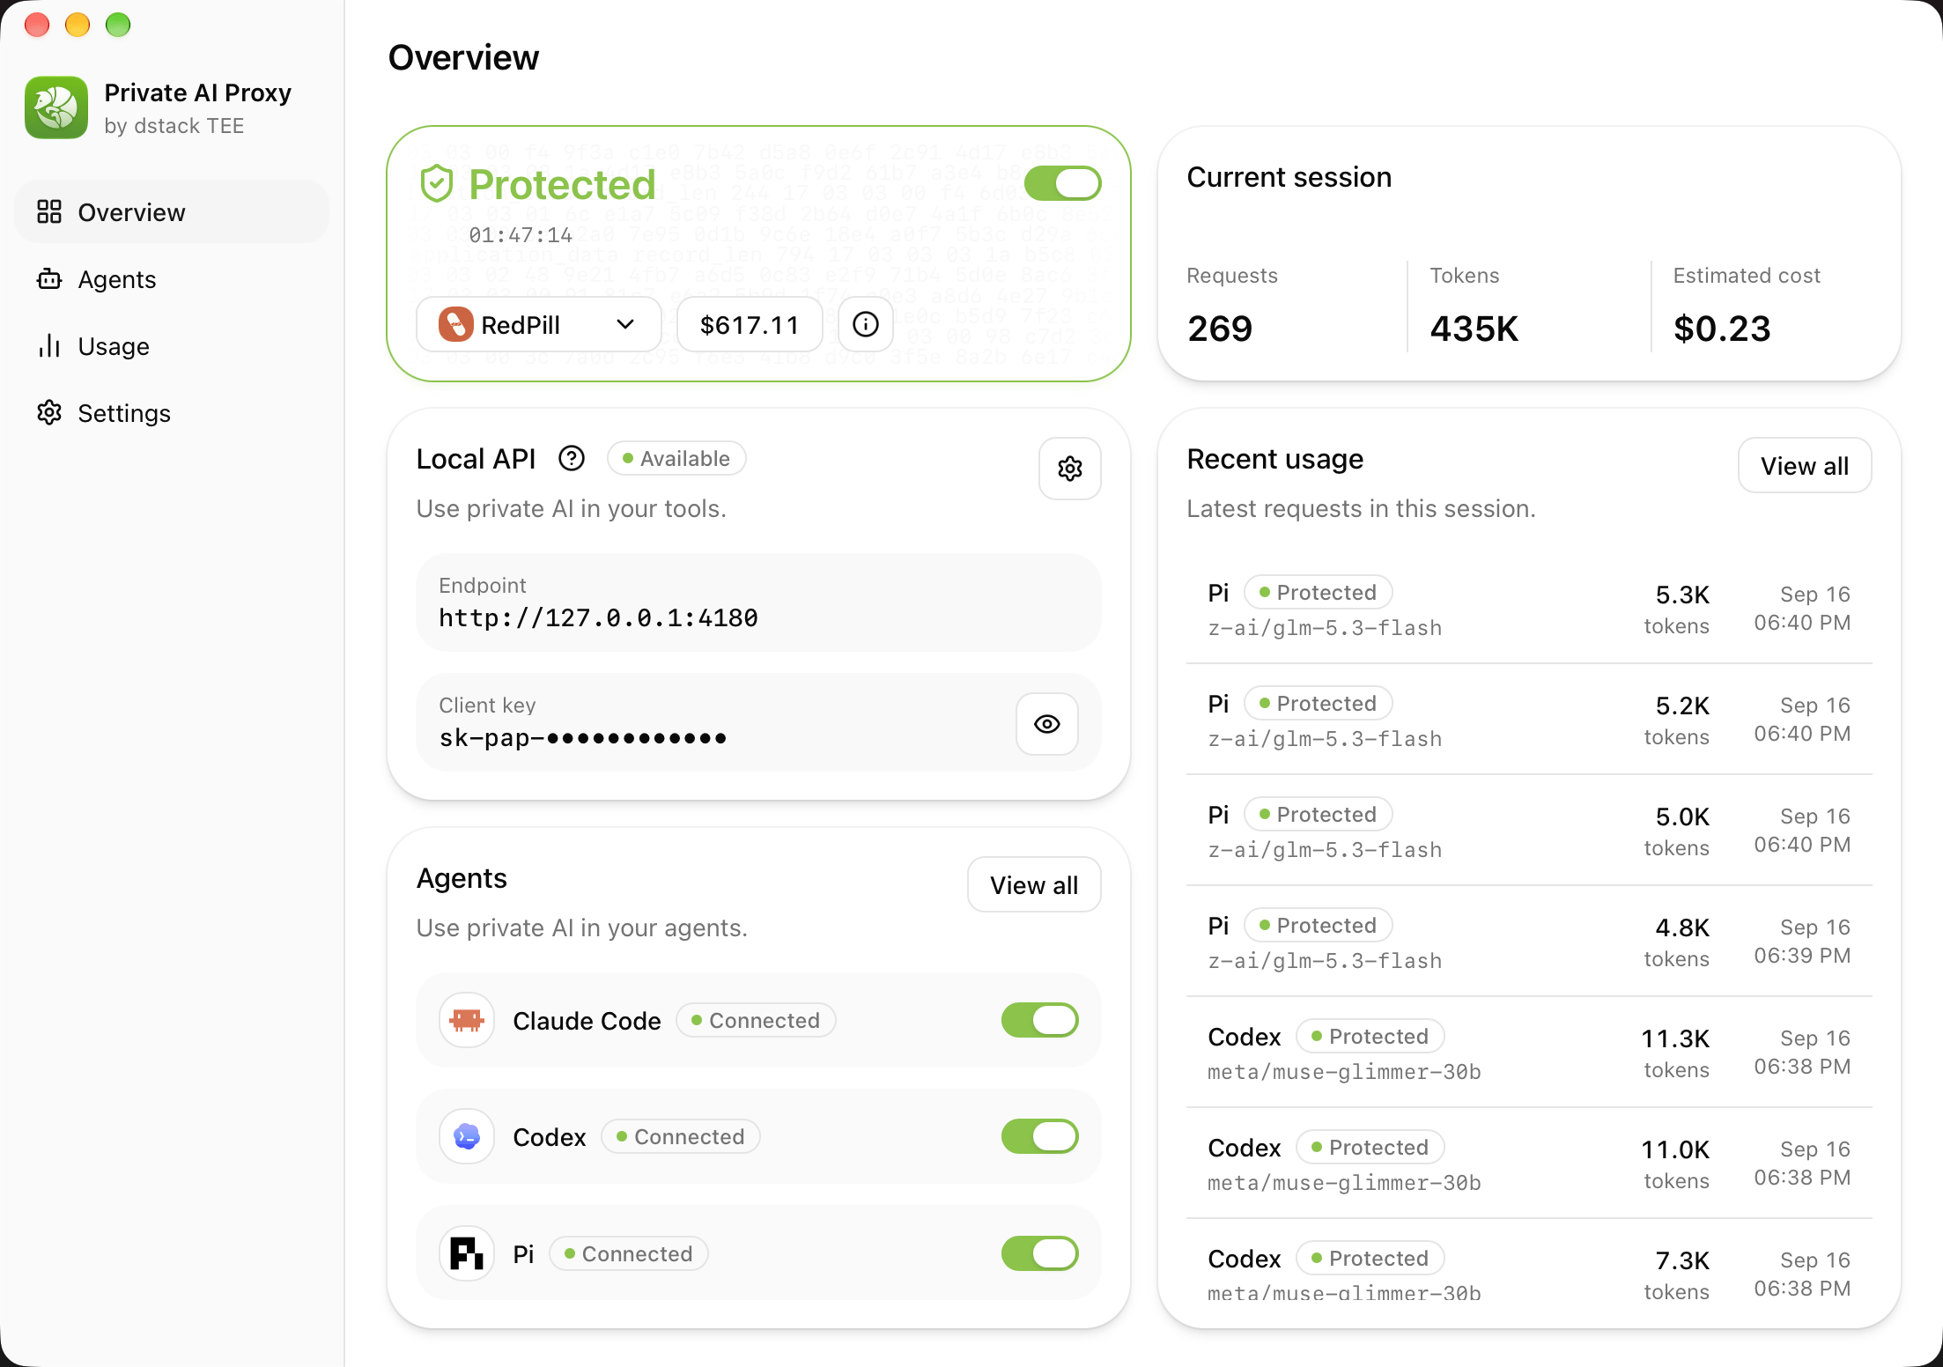Click the Pi agent icon

pyautogui.click(x=467, y=1252)
